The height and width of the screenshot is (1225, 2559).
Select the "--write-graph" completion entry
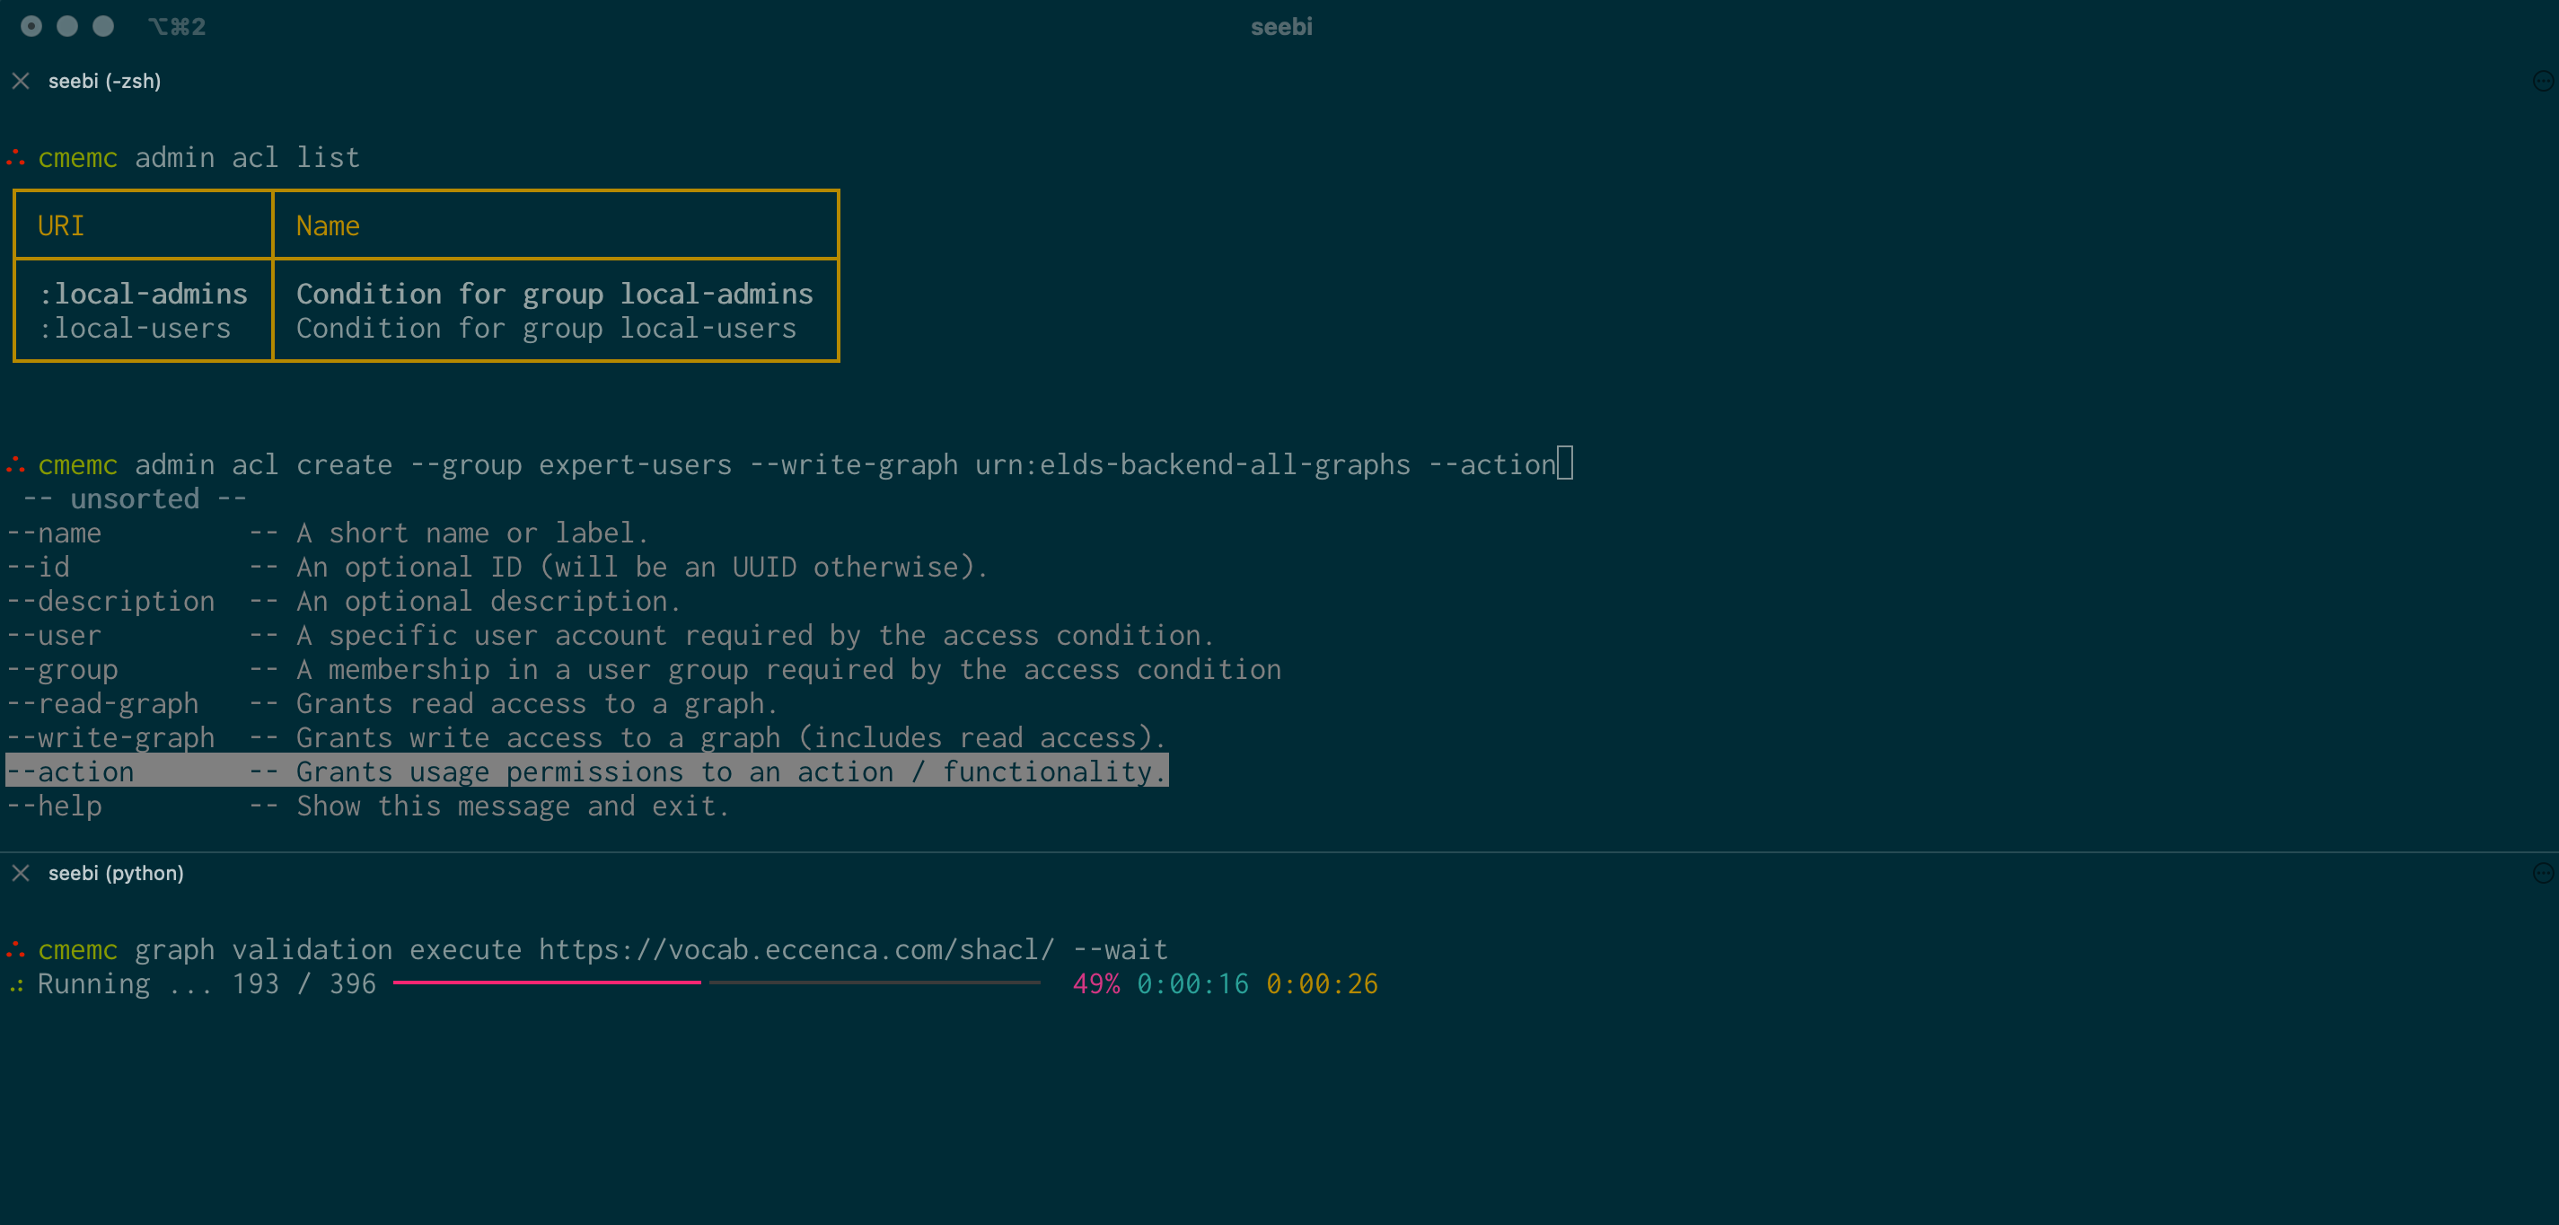pyautogui.click(x=111, y=737)
